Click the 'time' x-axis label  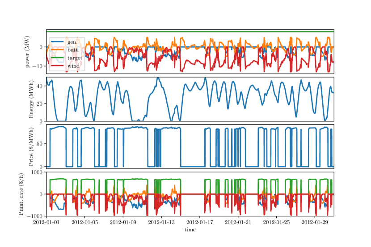pyautogui.click(x=190, y=230)
